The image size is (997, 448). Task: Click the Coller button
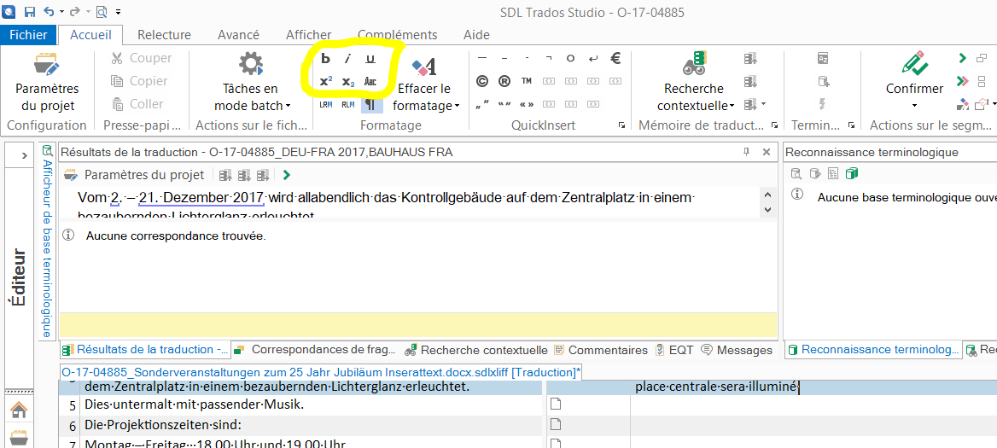click(137, 104)
